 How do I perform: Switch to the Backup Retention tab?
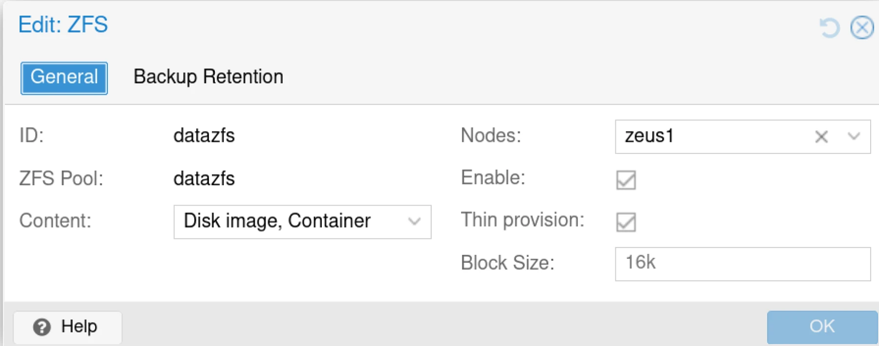point(209,77)
